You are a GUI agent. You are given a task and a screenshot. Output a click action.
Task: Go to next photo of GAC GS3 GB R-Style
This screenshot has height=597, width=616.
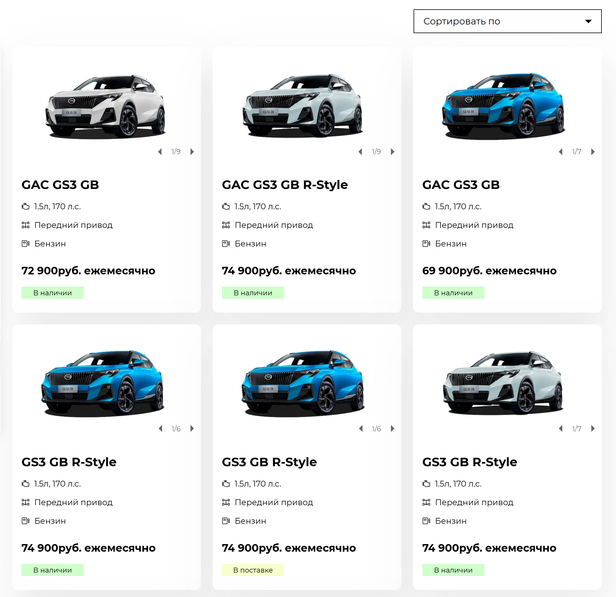coord(393,152)
